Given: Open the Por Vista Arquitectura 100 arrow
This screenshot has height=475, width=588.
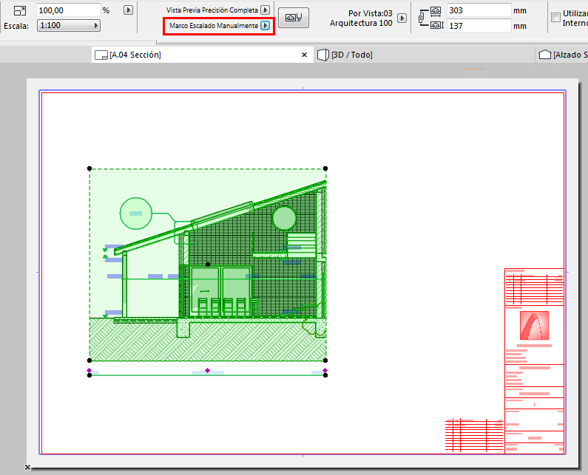Looking at the screenshot, I should [402, 18].
